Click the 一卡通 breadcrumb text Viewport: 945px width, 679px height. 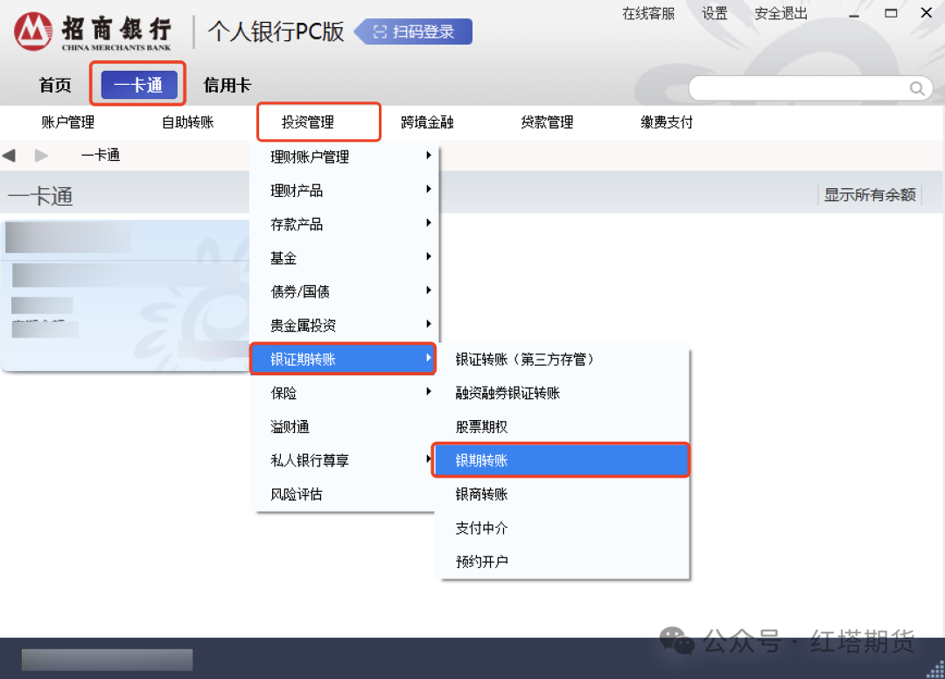coord(100,156)
